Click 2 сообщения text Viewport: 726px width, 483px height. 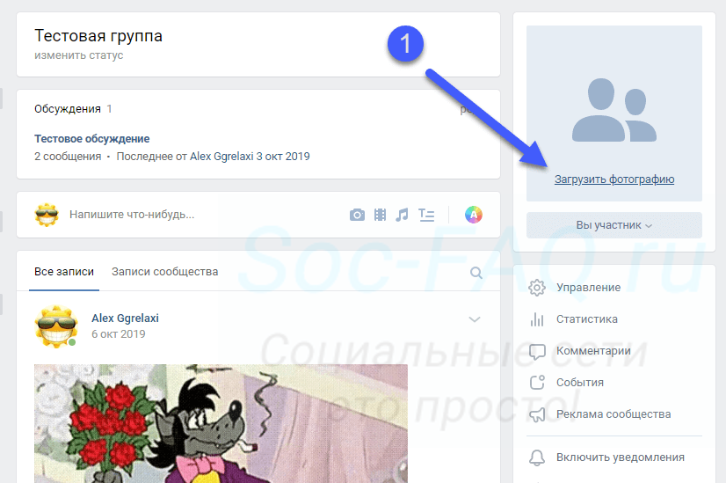pos(68,157)
